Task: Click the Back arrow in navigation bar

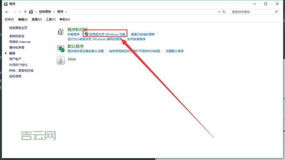Action: pos(7,12)
